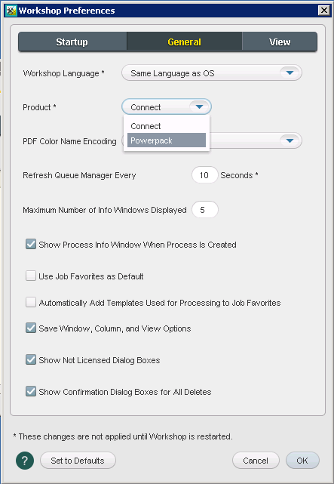Toggle Show Not Licensed Dialog Boxes
334x484 pixels.
tap(31, 359)
